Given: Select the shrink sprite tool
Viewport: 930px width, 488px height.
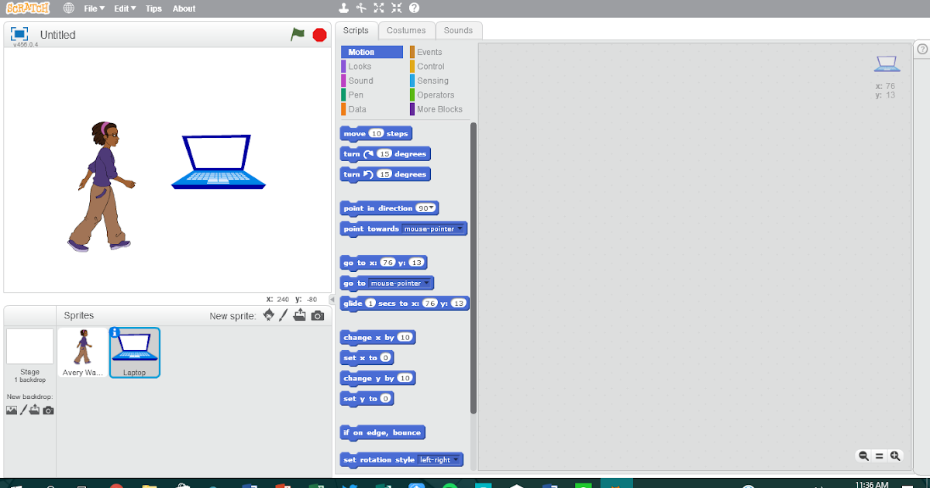Looking at the screenshot, I should 397,8.
